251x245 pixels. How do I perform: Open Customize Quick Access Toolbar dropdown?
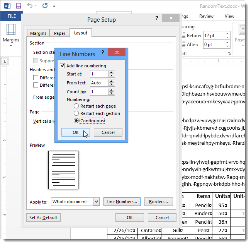(x=54, y=6)
